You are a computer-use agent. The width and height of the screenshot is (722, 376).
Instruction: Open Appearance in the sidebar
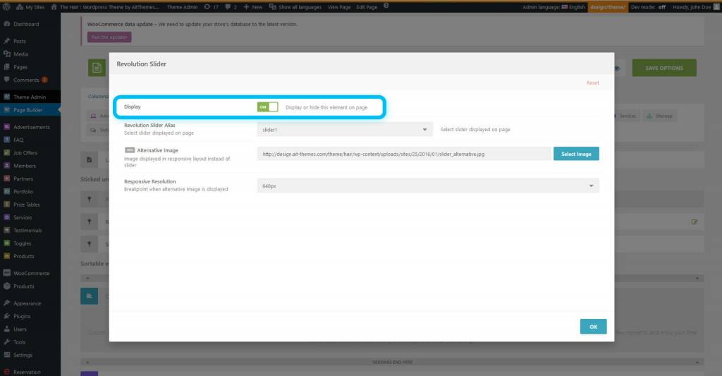(x=27, y=303)
